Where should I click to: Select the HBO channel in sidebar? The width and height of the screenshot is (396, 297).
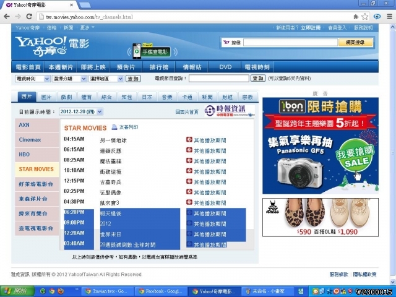[x=37, y=154]
